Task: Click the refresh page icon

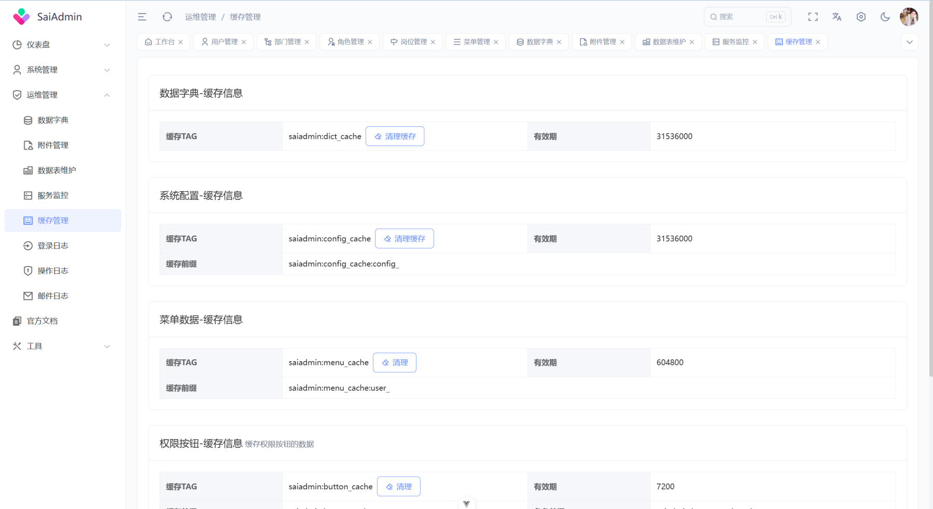Action: tap(167, 17)
